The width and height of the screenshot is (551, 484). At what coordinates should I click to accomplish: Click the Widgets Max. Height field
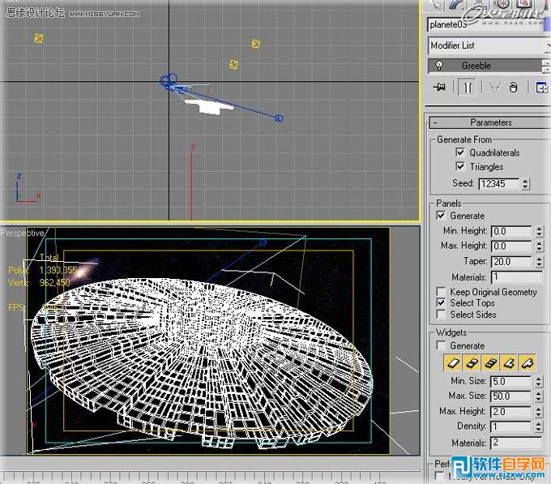[510, 412]
